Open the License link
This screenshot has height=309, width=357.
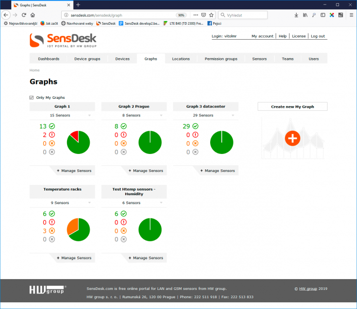point(299,36)
